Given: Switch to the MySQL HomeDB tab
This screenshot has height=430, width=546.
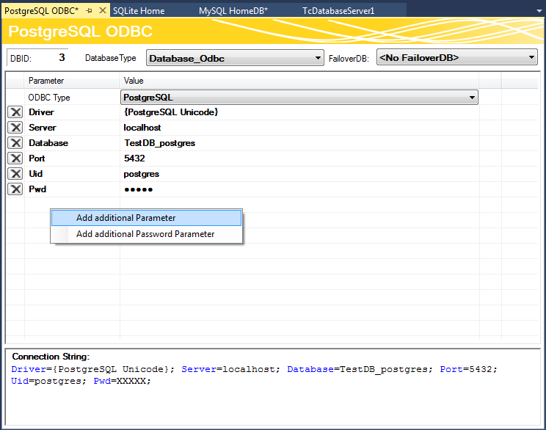Looking at the screenshot, I should click(233, 11).
